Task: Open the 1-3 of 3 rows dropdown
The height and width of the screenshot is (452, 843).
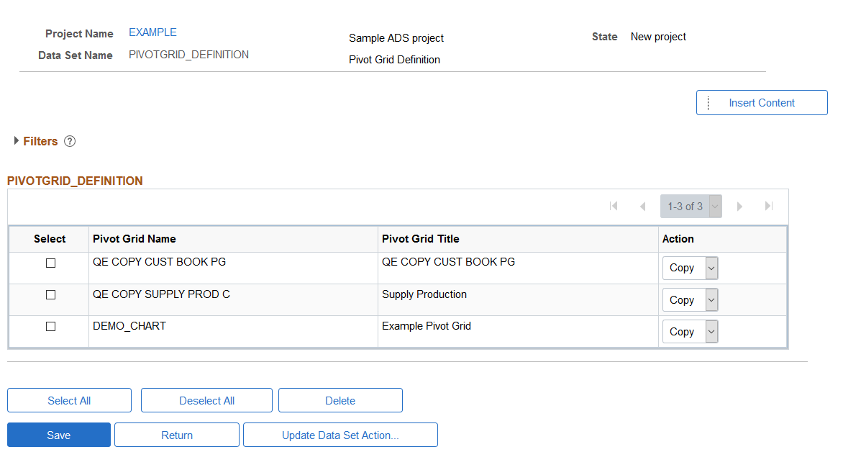Action: [691, 207]
